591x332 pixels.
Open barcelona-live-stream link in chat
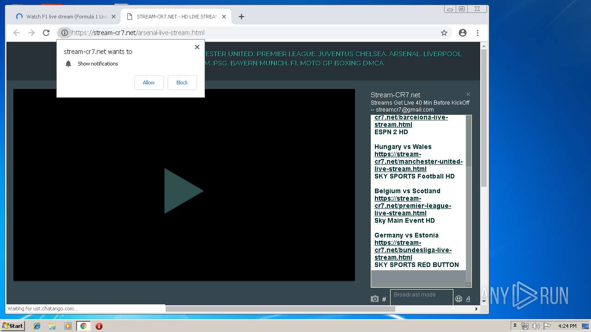tap(411, 121)
